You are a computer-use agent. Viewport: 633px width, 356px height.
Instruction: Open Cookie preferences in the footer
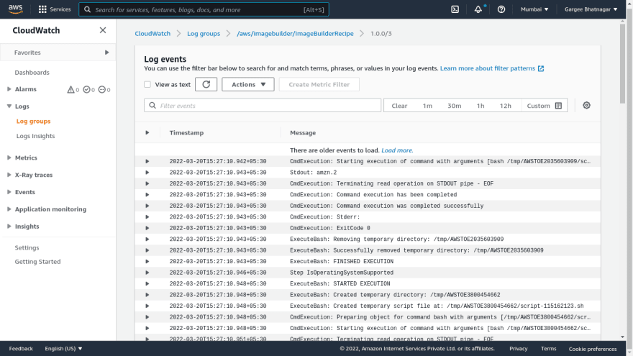coord(593,349)
